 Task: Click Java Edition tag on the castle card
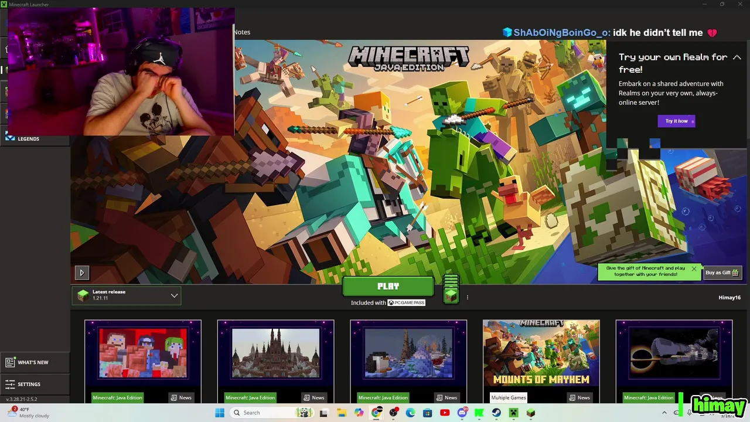coord(250,397)
